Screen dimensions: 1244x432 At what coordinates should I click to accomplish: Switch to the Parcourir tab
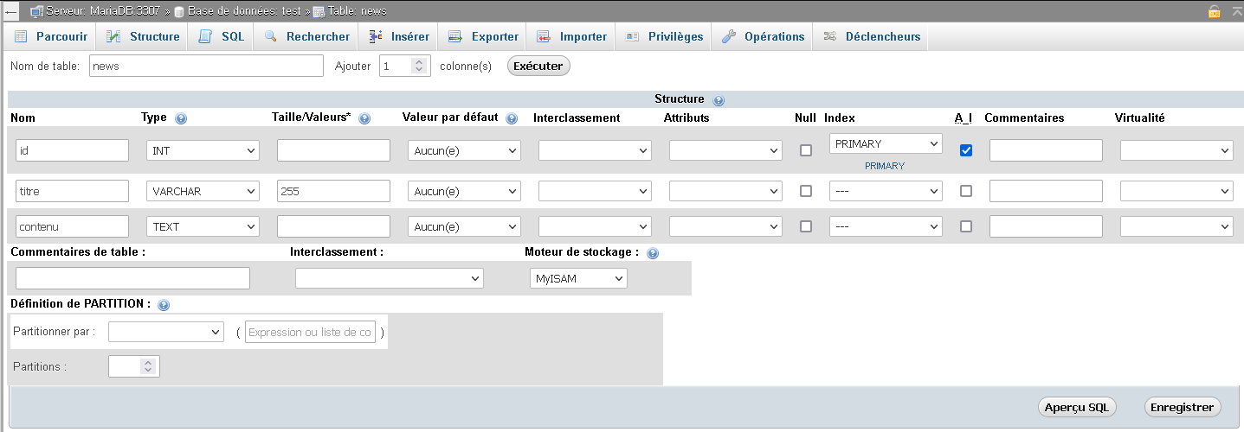pos(51,36)
